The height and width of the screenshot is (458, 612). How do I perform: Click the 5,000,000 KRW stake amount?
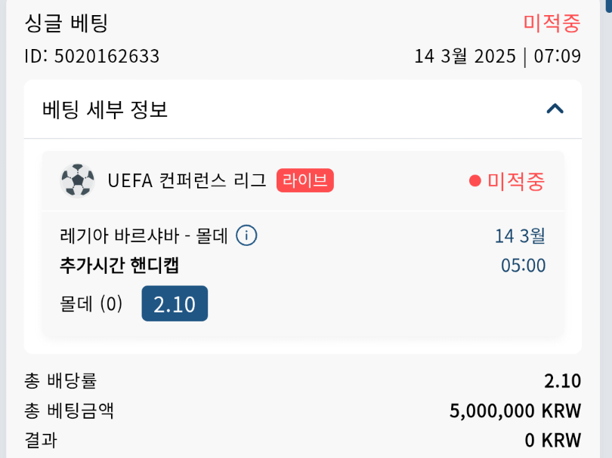pos(515,411)
